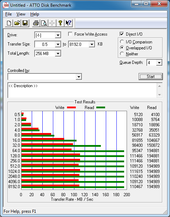
Task: Expand the Total Length 256 MB dropdown
Action: [x=58, y=53]
